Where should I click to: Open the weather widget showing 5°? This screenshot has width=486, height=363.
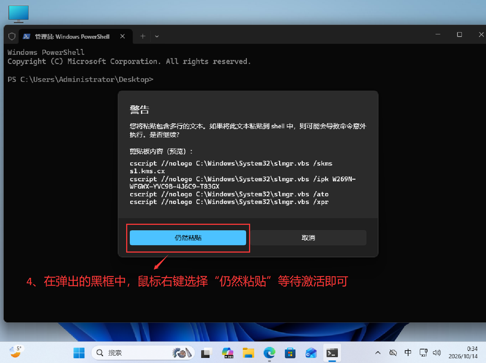pyautogui.click(x=16, y=352)
